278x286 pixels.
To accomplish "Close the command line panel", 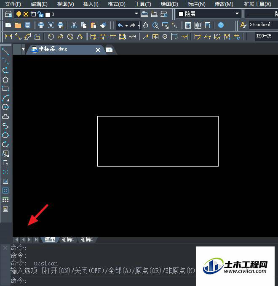I will point(5,248).
